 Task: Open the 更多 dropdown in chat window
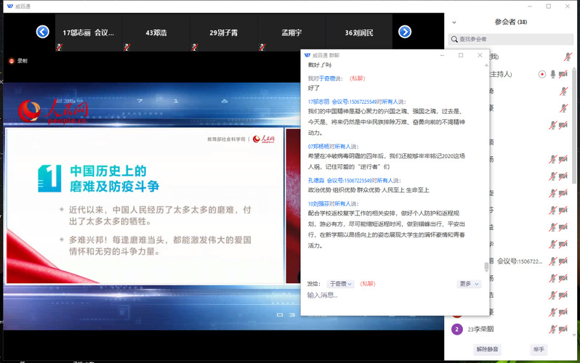(469, 284)
